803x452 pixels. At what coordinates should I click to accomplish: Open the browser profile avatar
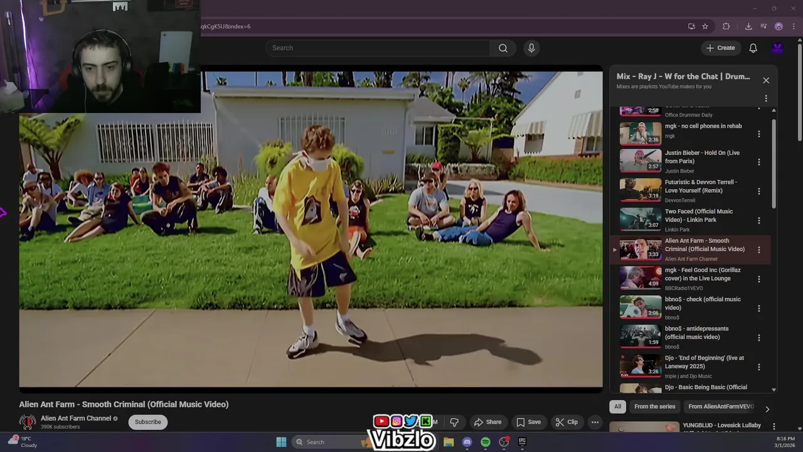click(779, 26)
